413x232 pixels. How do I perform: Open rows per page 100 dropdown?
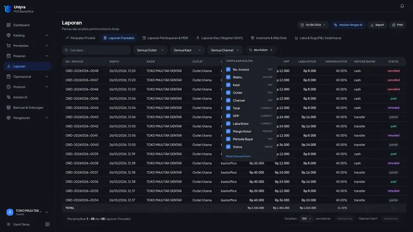point(306,219)
